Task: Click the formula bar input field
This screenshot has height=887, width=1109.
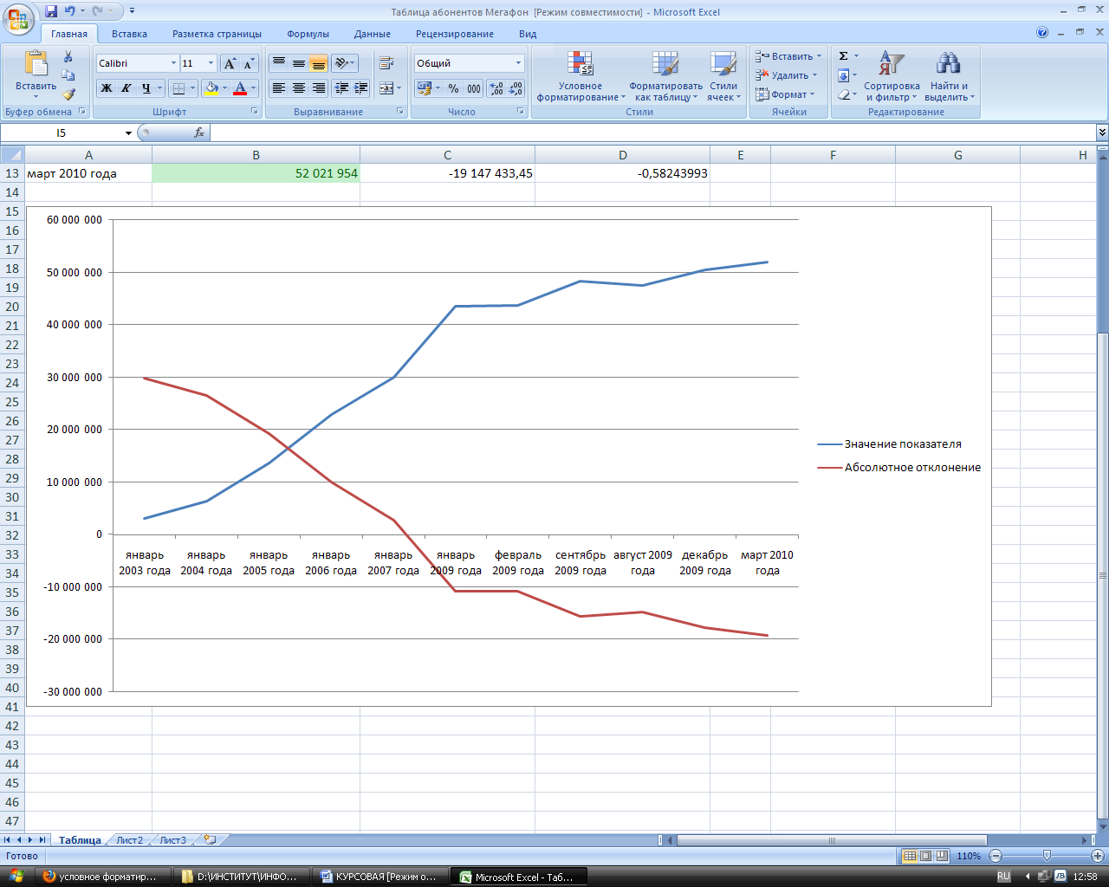Action: 653,133
